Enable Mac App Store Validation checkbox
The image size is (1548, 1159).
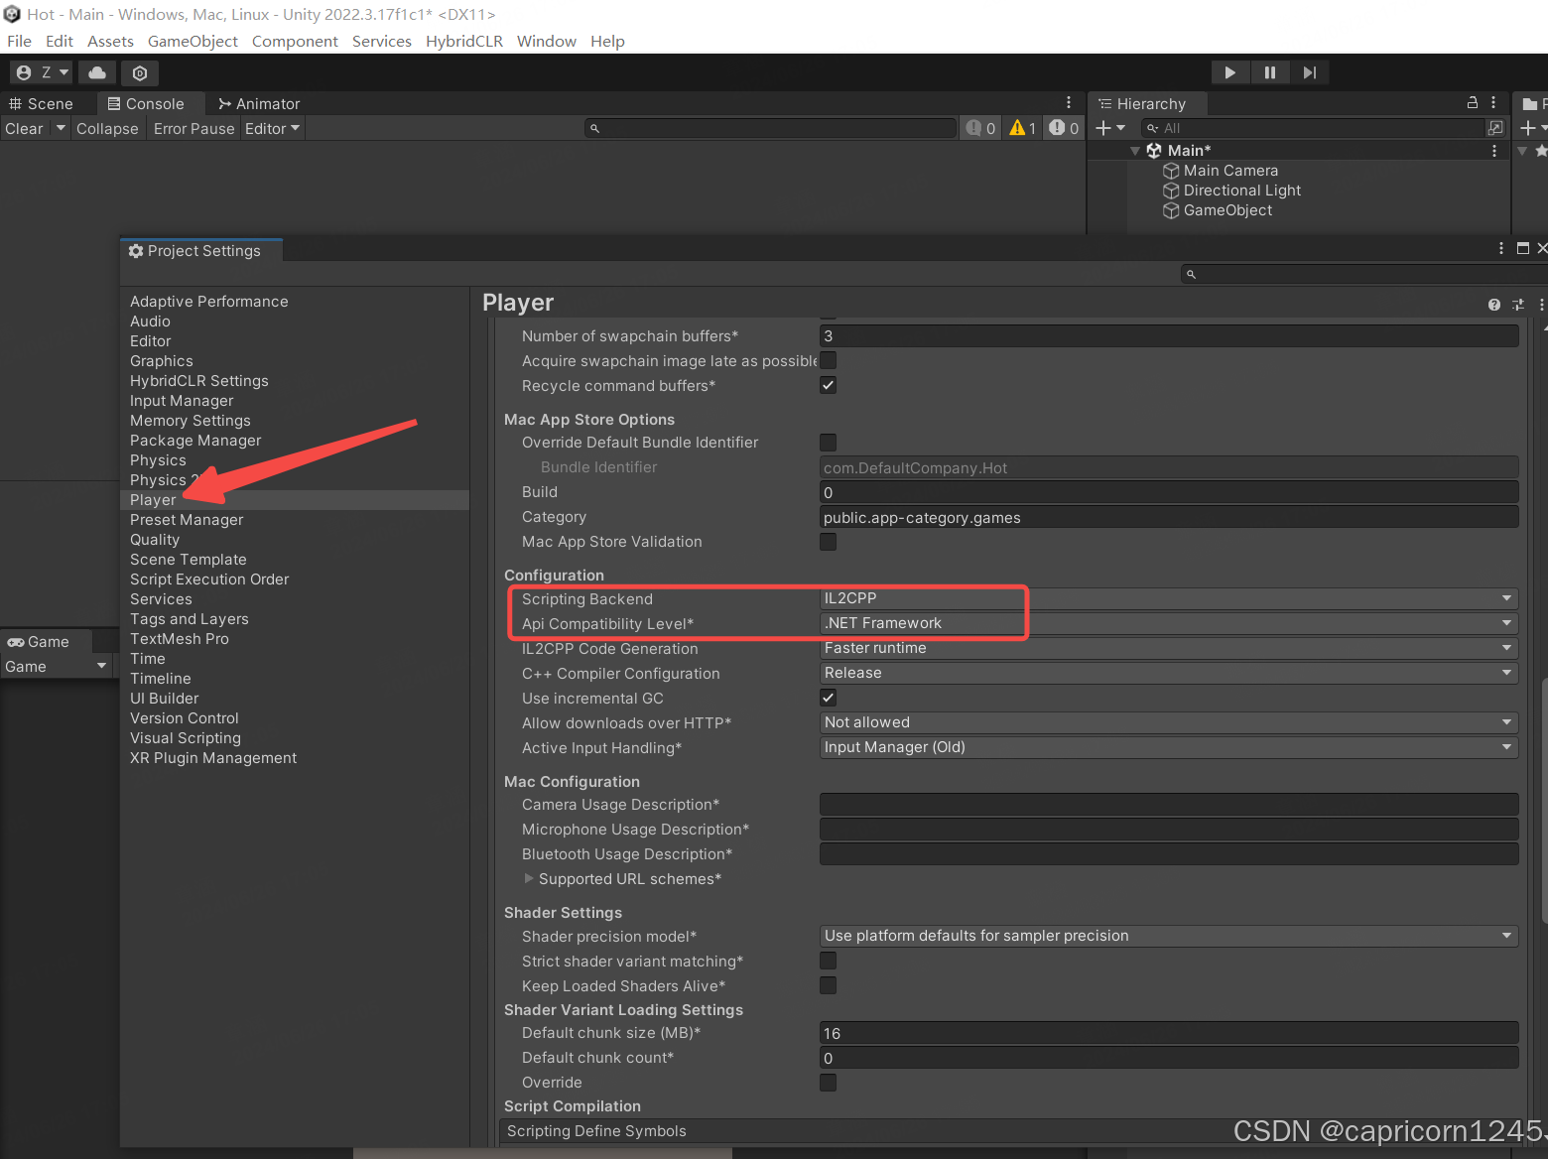(828, 542)
